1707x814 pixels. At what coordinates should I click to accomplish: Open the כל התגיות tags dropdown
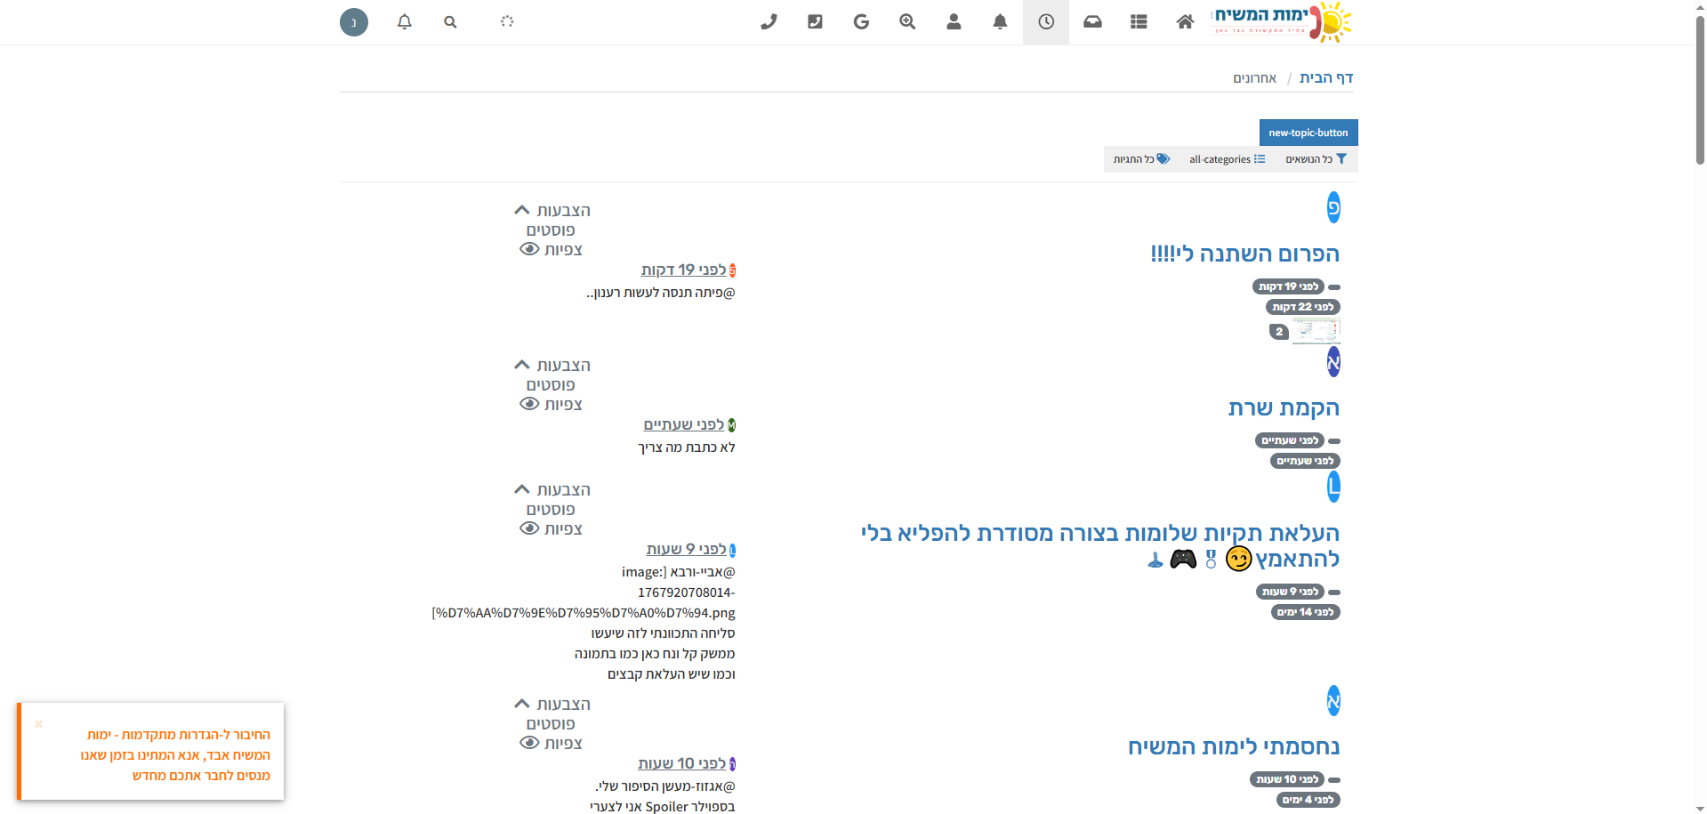pos(1141,159)
